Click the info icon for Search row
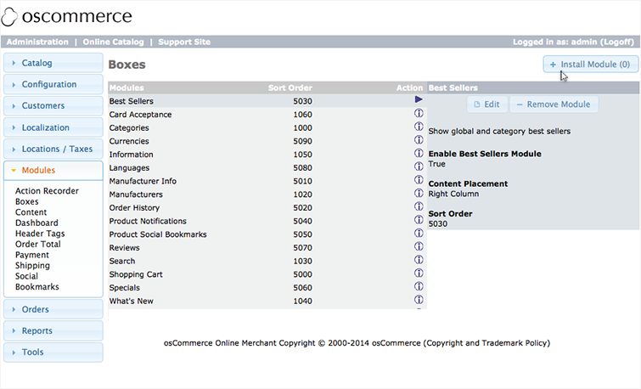This screenshot has height=389, width=641. [x=419, y=260]
